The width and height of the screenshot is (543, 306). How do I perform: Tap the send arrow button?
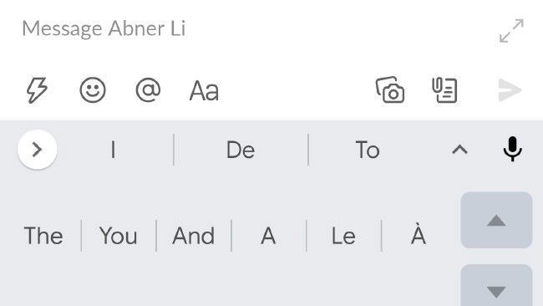[x=510, y=90]
